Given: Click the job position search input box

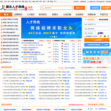Looking at the screenshot, I should tap(57, 8).
